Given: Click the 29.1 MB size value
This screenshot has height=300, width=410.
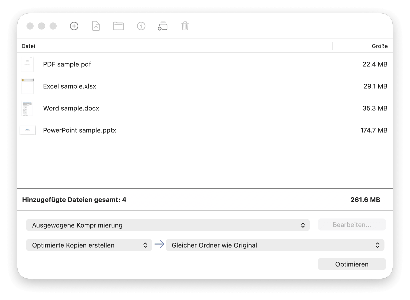Looking at the screenshot, I should point(375,86).
